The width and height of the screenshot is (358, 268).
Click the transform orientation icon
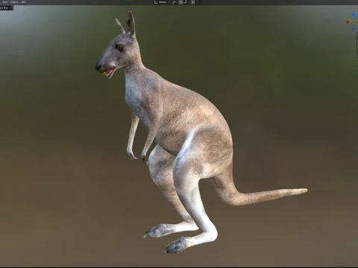point(156,2)
